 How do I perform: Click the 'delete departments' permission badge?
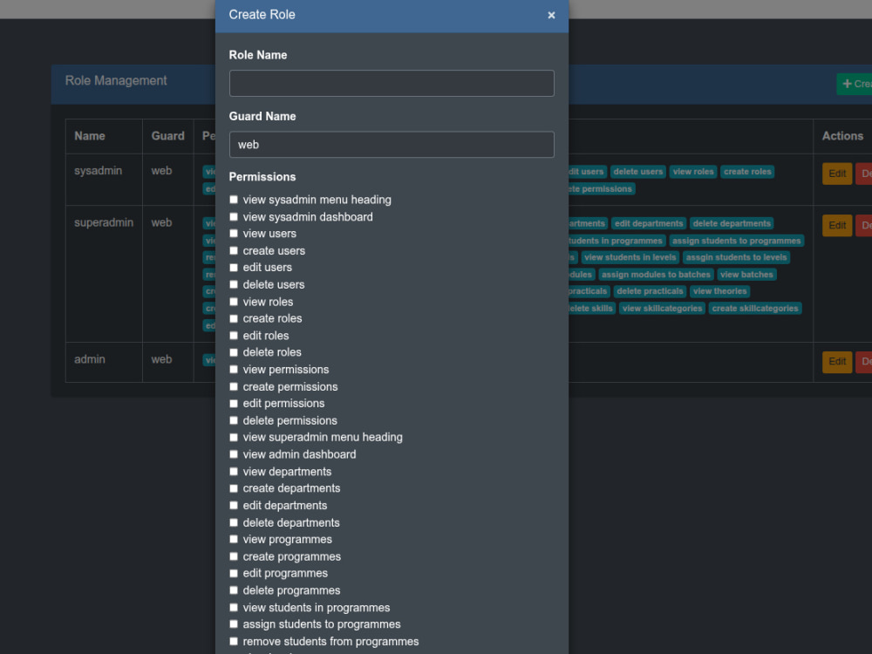coord(732,223)
